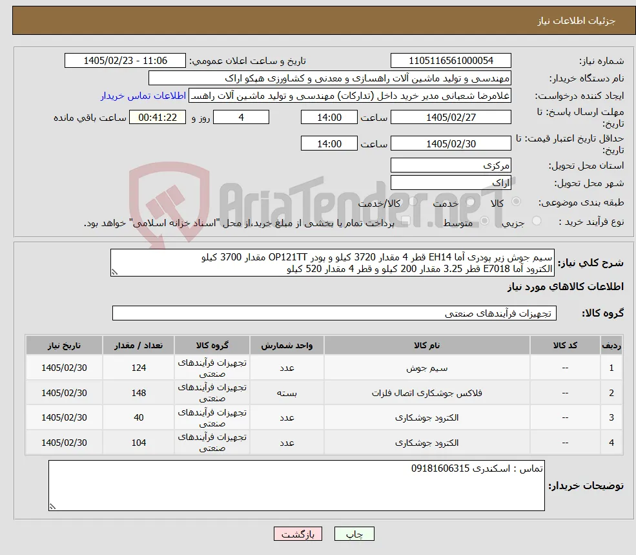Click the عدد unit cell in row 1
This screenshot has height=555, width=636.
click(287, 368)
